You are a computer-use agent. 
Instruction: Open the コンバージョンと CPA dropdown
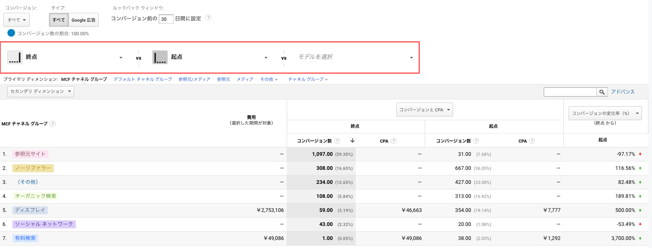[x=424, y=110]
